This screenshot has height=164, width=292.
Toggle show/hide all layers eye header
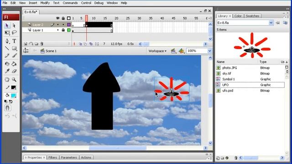click(x=58, y=18)
